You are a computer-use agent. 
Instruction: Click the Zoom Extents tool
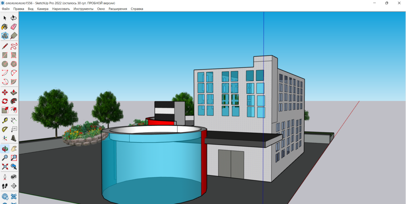5,166
